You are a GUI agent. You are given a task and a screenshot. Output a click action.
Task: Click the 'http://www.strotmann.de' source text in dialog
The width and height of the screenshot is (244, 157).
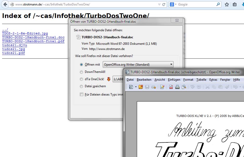[x=107, y=49]
